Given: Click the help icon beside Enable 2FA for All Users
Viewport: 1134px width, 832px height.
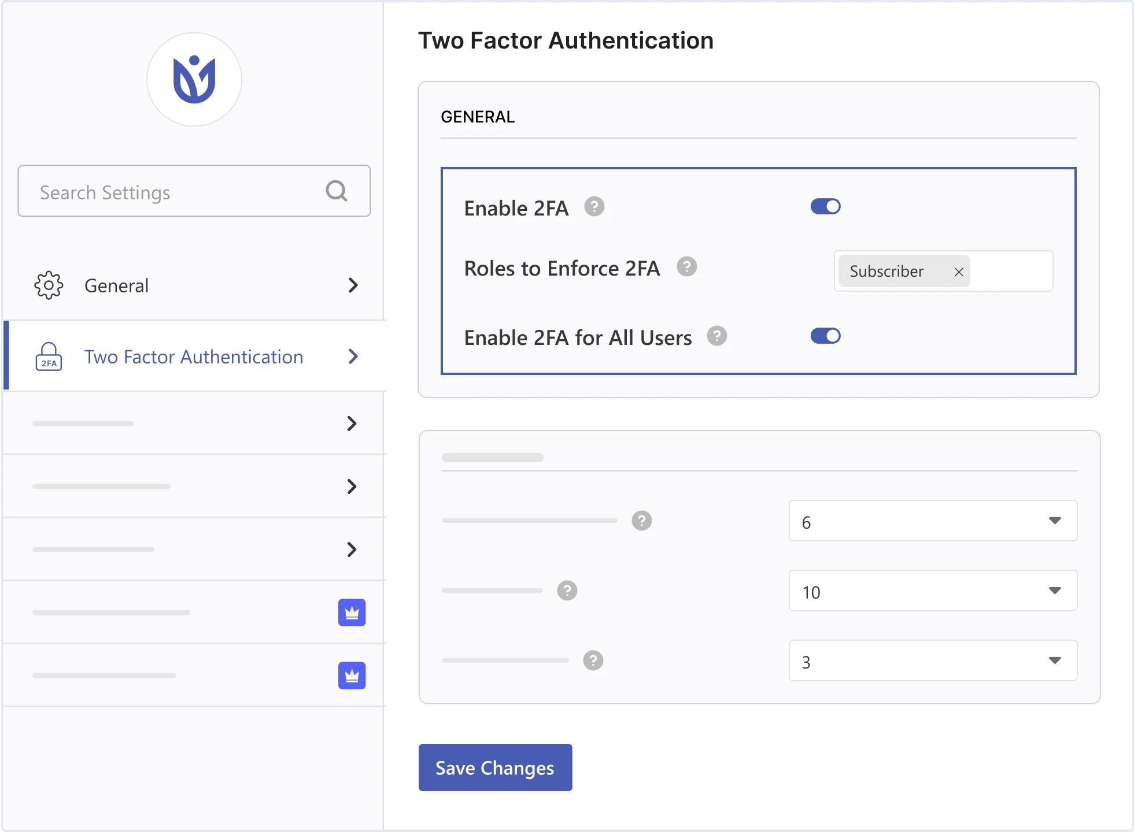Looking at the screenshot, I should pos(716,336).
